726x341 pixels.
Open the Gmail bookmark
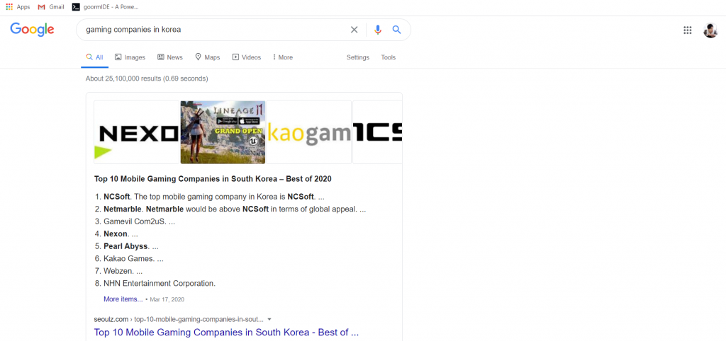pyautogui.click(x=51, y=7)
